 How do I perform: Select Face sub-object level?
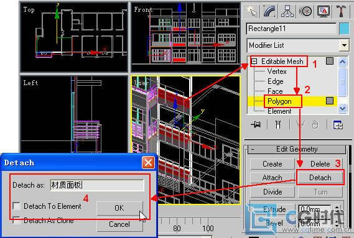(275, 91)
